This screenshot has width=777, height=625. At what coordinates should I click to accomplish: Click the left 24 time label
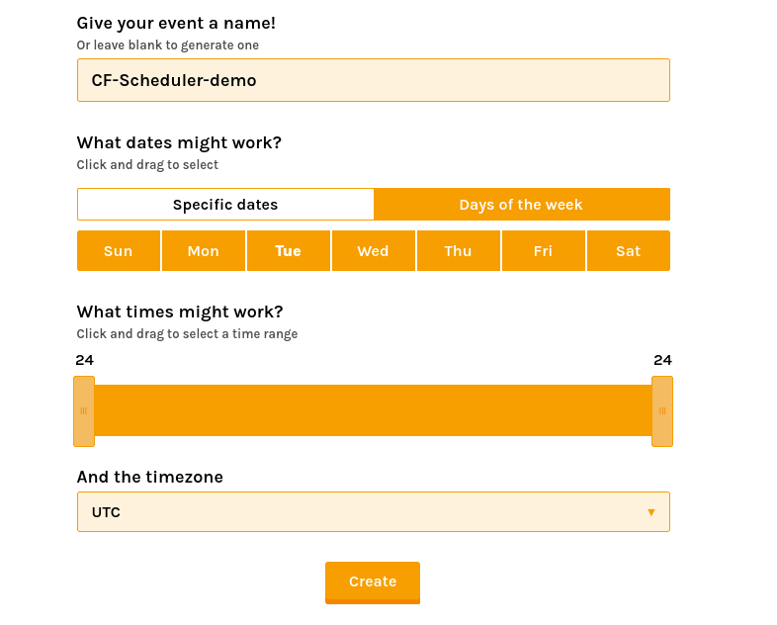84,360
